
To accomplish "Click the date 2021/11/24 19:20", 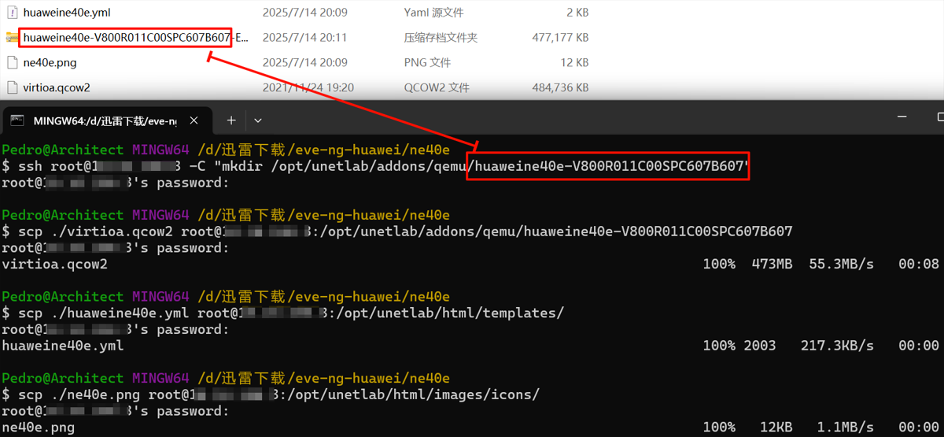I will point(308,87).
